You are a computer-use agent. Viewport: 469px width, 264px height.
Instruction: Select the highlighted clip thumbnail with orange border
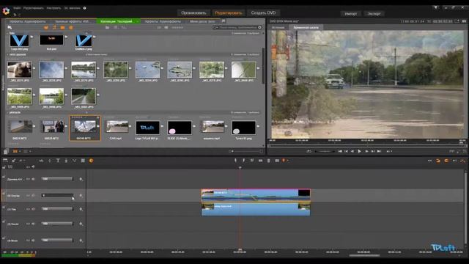coord(85,128)
